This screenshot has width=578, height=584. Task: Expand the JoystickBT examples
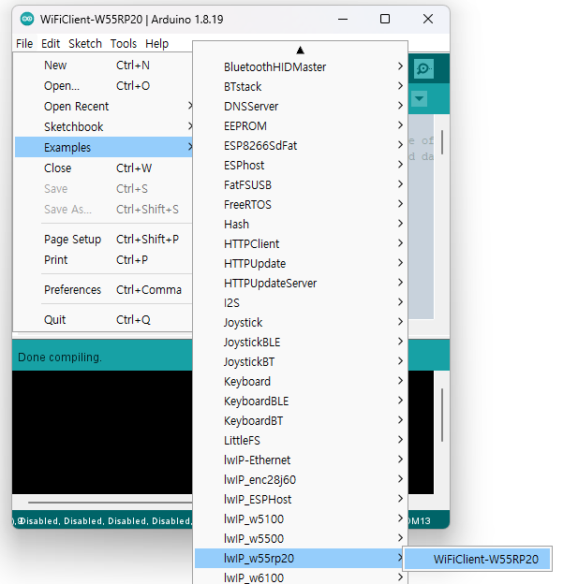pos(301,361)
